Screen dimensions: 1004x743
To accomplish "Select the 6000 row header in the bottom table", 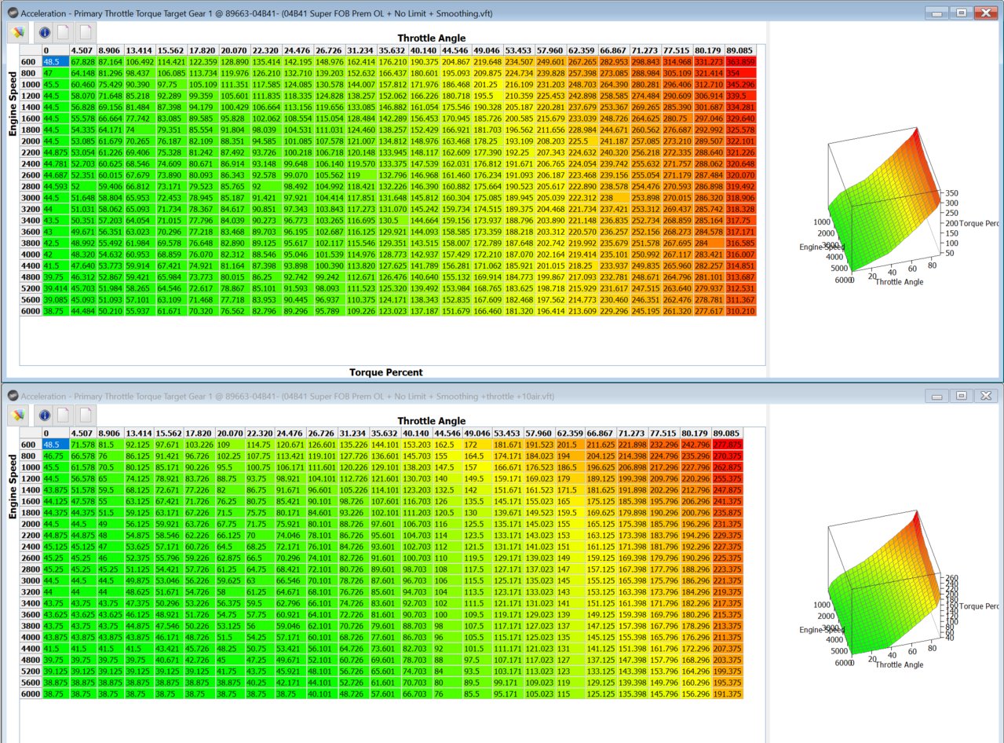I will (30, 694).
